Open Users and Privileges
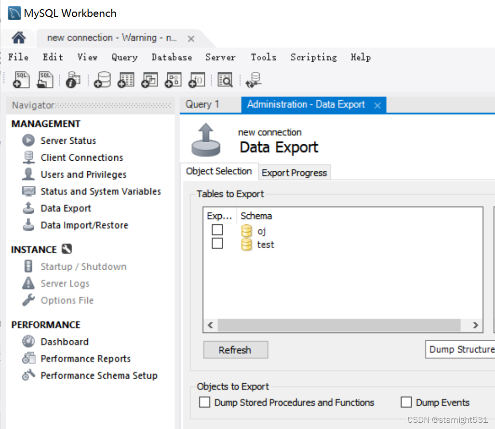Image resolution: width=495 pixels, height=429 pixels. 83,174
